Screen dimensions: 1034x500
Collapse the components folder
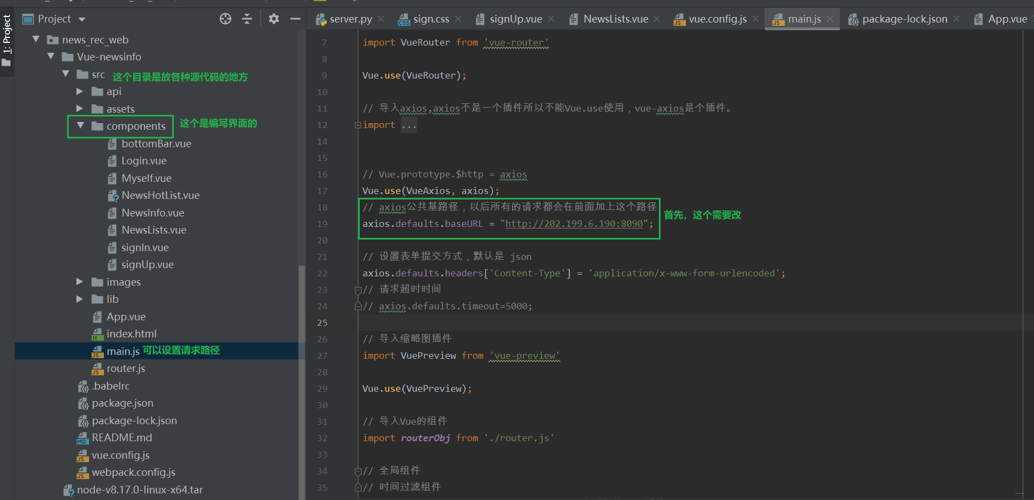click(x=80, y=126)
